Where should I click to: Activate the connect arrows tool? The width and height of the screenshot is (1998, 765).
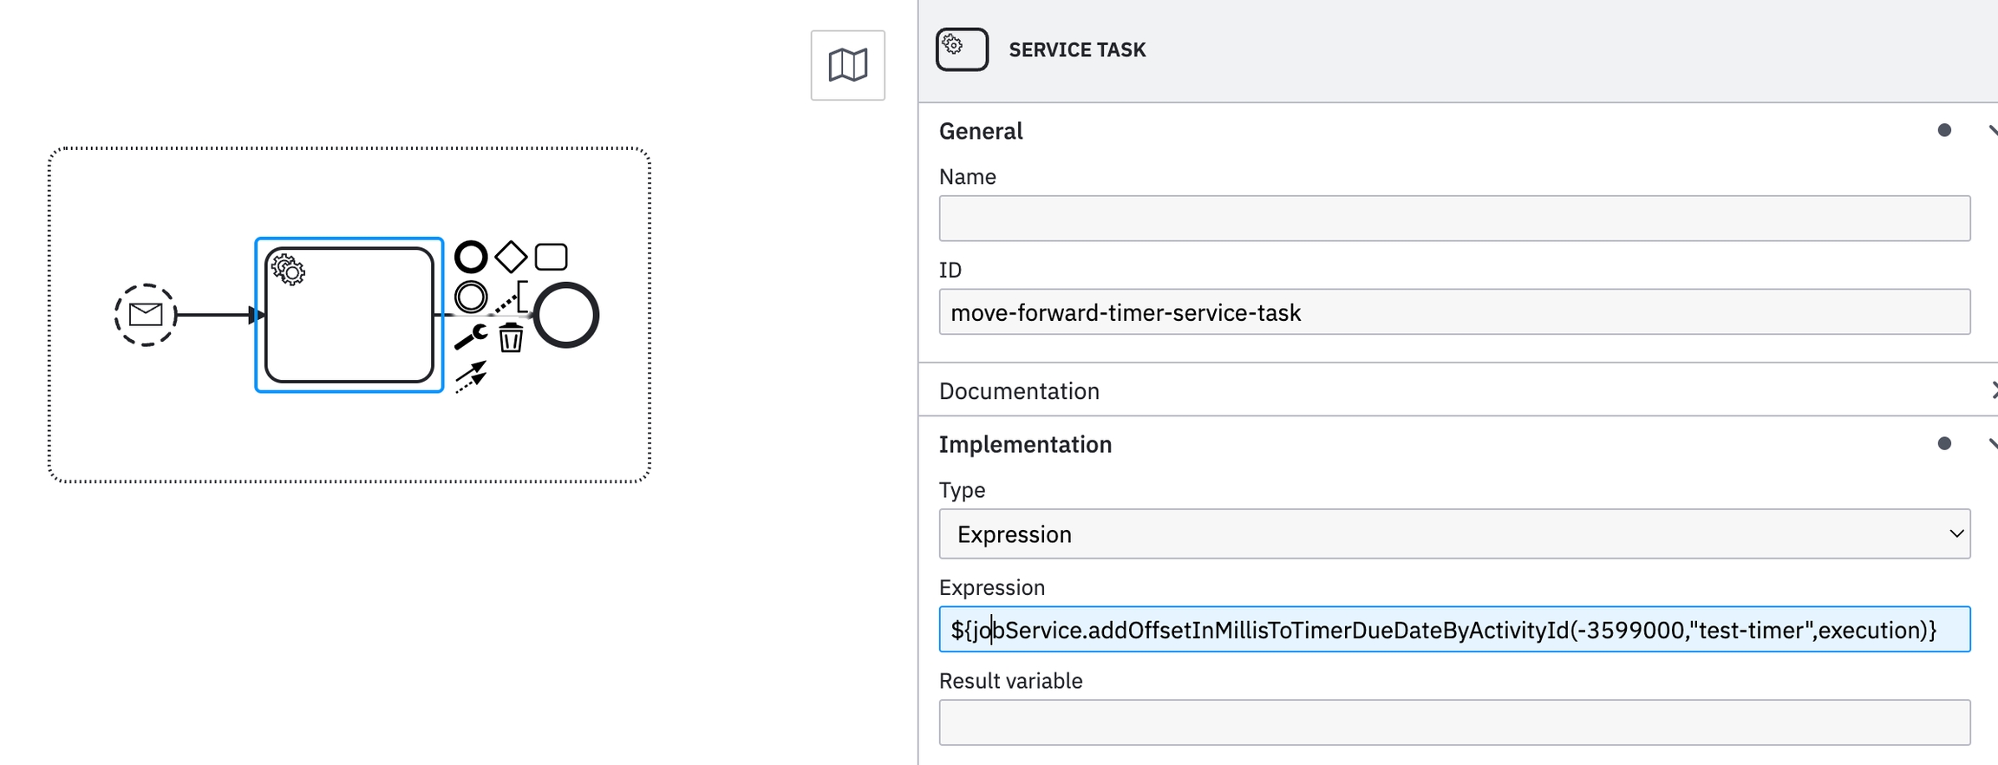click(471, 376)
